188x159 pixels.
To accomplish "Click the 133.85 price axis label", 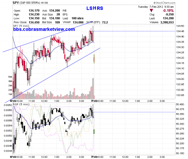I will point(180,95).
